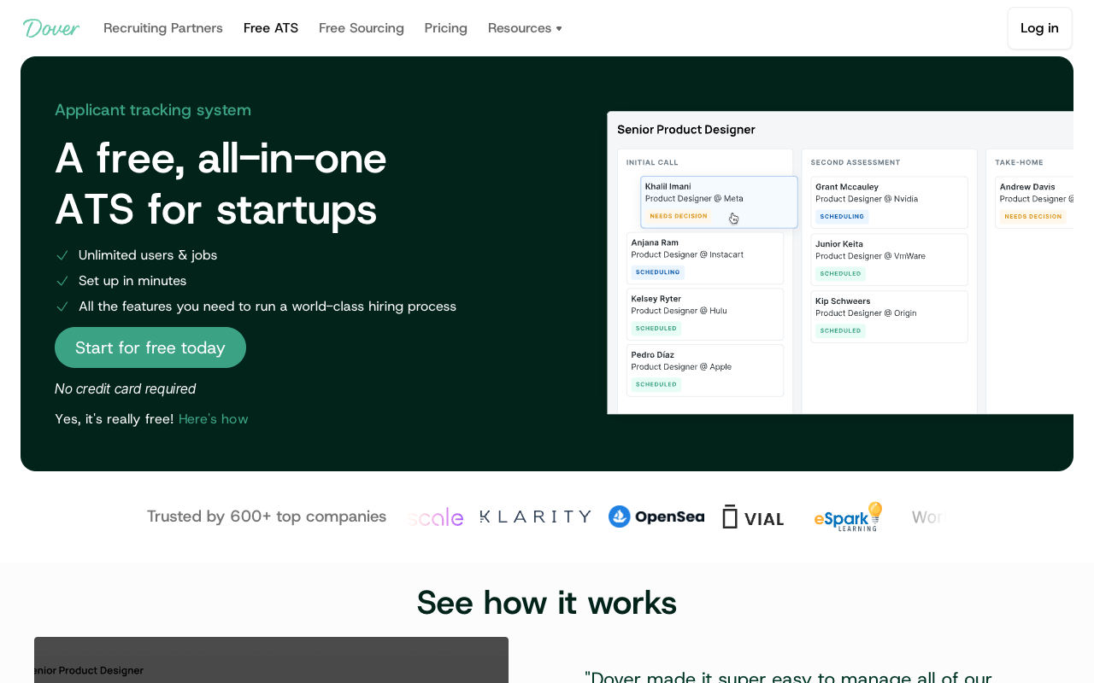Click Grant Mccauley candidate card

point(890,202)
